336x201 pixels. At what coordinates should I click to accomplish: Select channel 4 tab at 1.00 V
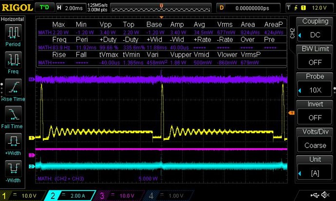click(168, 196)
